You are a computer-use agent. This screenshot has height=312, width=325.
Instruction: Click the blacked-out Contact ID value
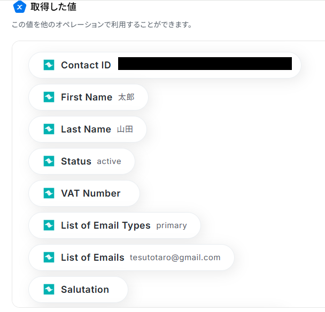pyautogui.click(x=205, y=64)
